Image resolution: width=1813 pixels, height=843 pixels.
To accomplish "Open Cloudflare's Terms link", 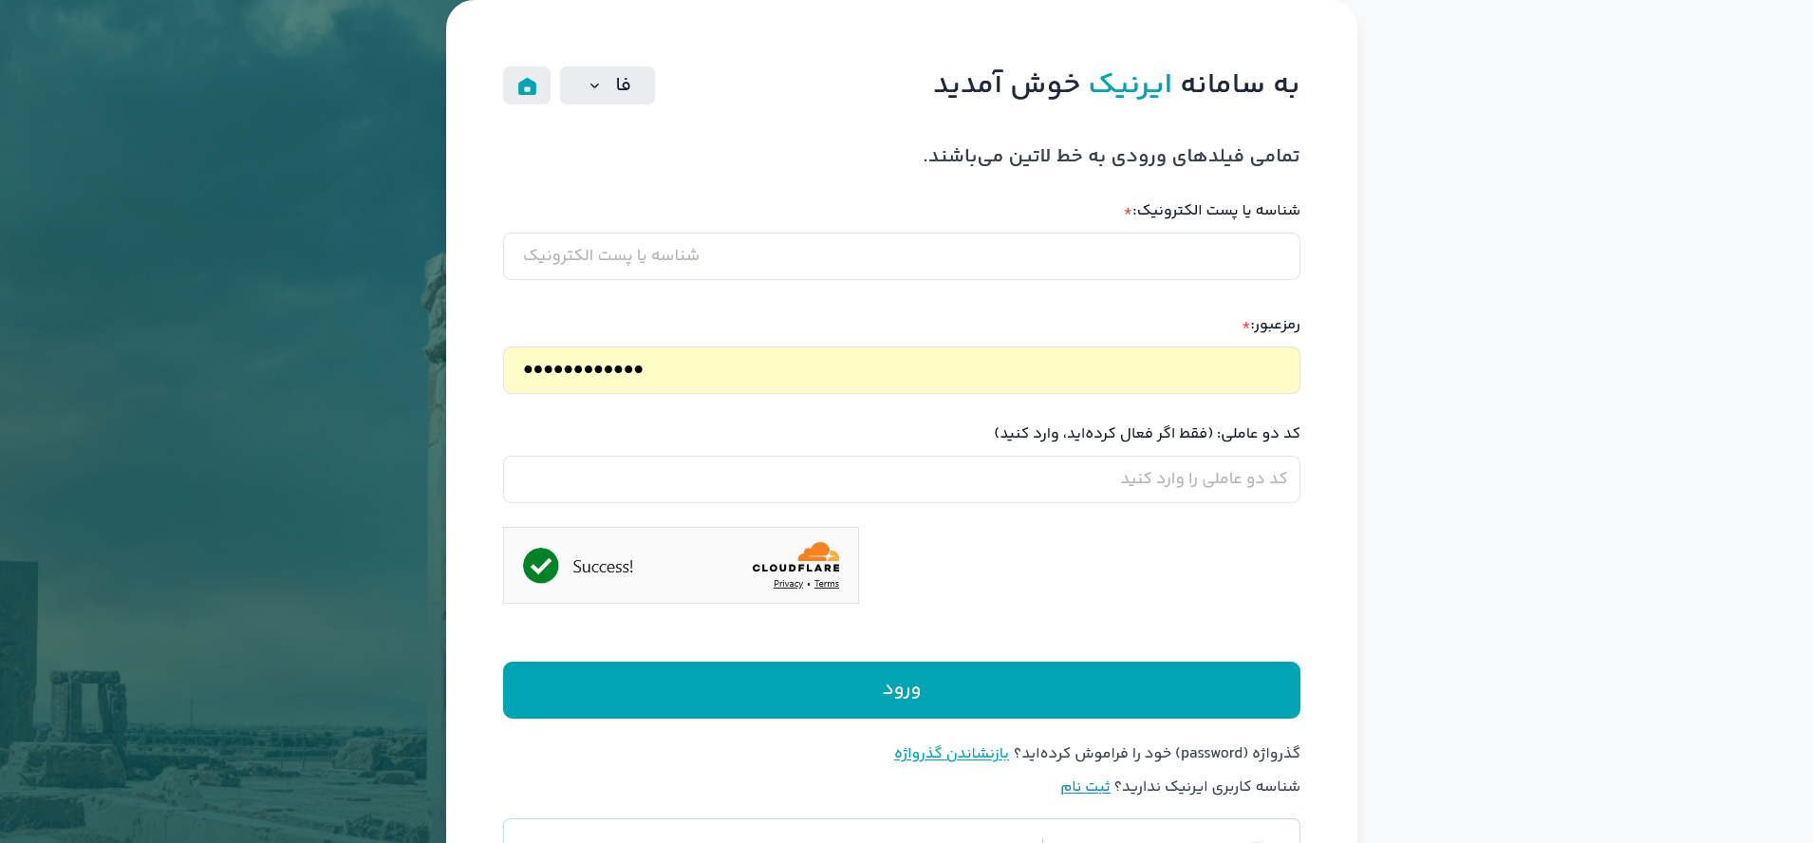I will (827, 584).
